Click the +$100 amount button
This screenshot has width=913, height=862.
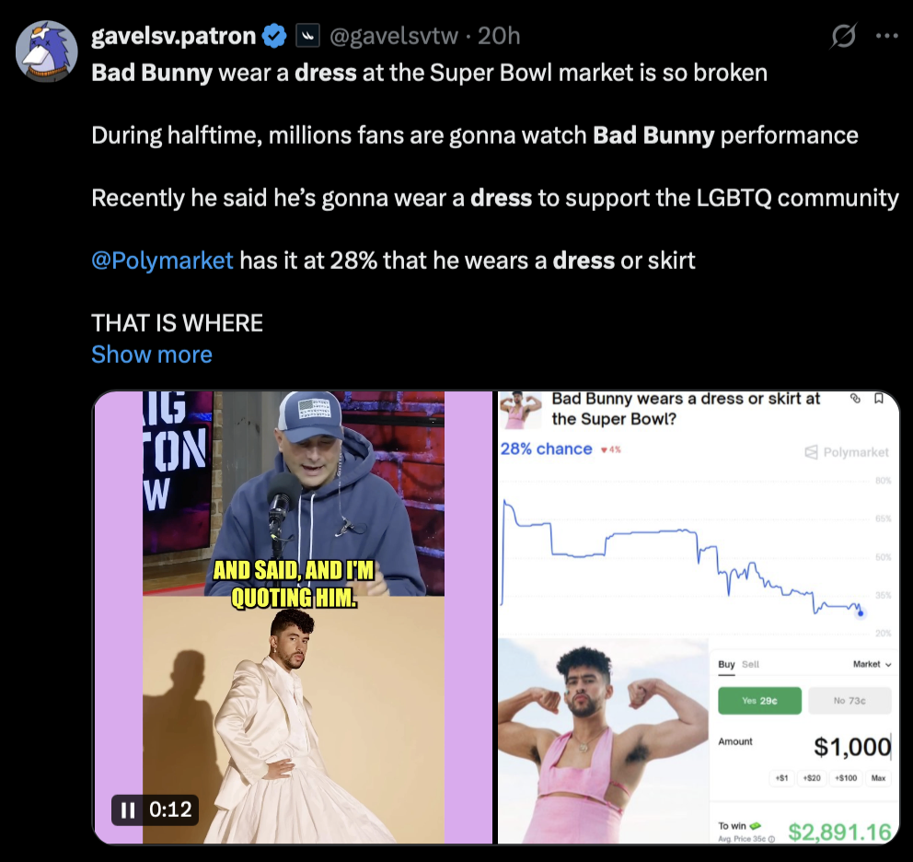point(844,778)
